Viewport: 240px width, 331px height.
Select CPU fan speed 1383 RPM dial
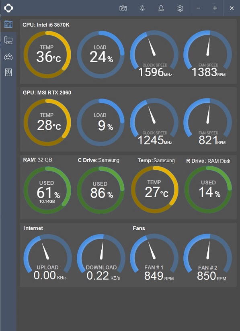click(208, 54)
